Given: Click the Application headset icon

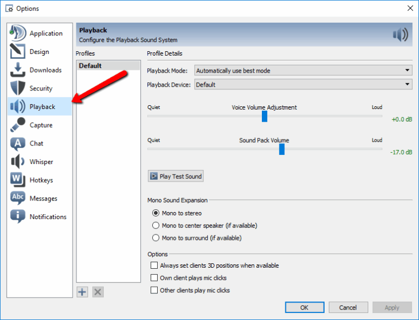Looking at the screenshot, I should point(17,33).
